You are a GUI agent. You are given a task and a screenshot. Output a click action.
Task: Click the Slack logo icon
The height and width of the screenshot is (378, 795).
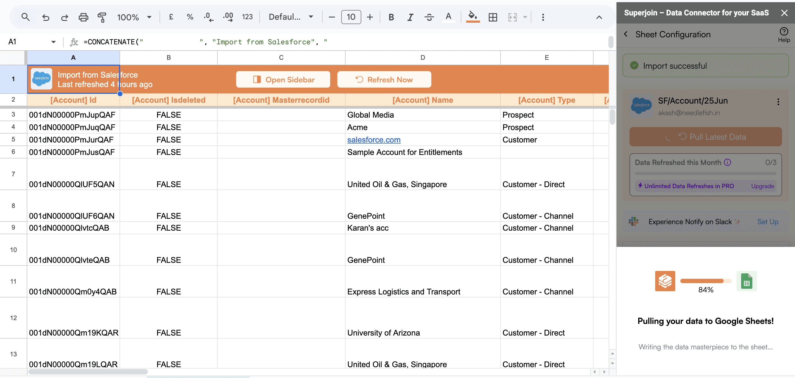tap(634, 221)
